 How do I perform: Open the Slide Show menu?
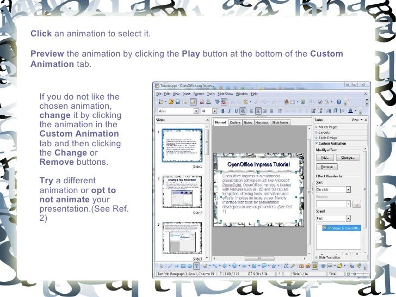[225, 94]
